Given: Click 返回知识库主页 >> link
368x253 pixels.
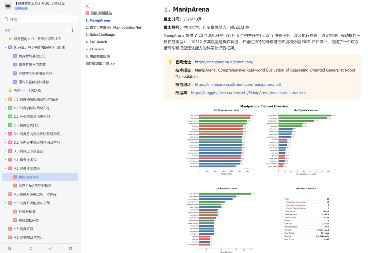Looking at the screenshot, I should point(101,64).
